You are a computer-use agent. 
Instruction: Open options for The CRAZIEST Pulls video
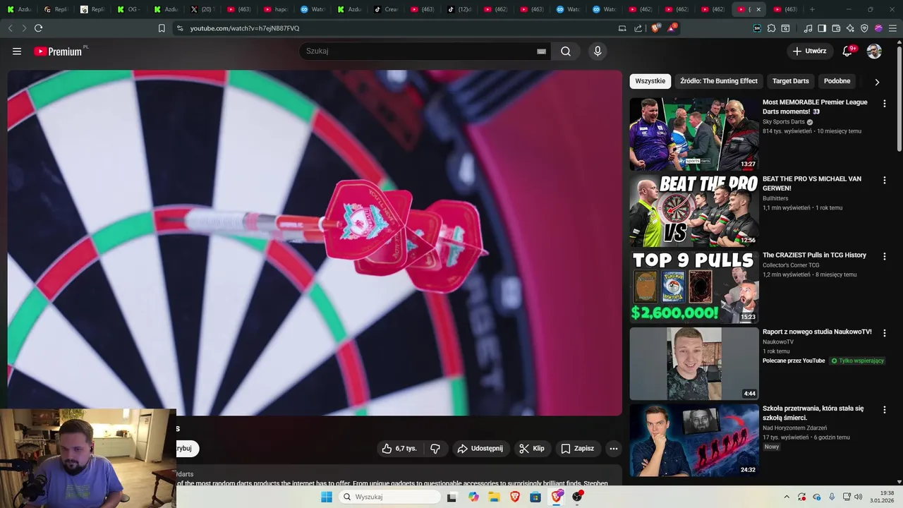[885, 256]
